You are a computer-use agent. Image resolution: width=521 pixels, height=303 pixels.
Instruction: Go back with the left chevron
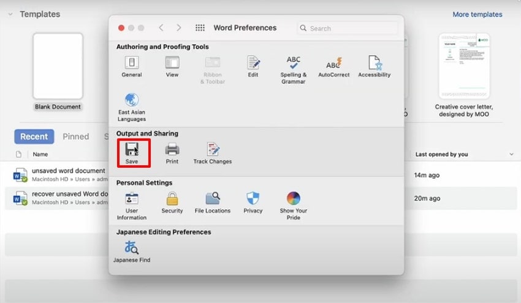click(161, 28)
